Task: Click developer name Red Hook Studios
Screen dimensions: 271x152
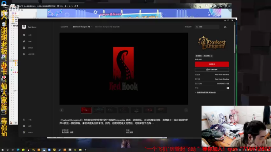Action: point(222,75)
